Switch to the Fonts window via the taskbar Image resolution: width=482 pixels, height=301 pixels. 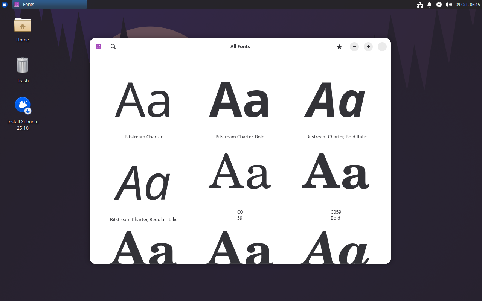[x=49, y=4]
